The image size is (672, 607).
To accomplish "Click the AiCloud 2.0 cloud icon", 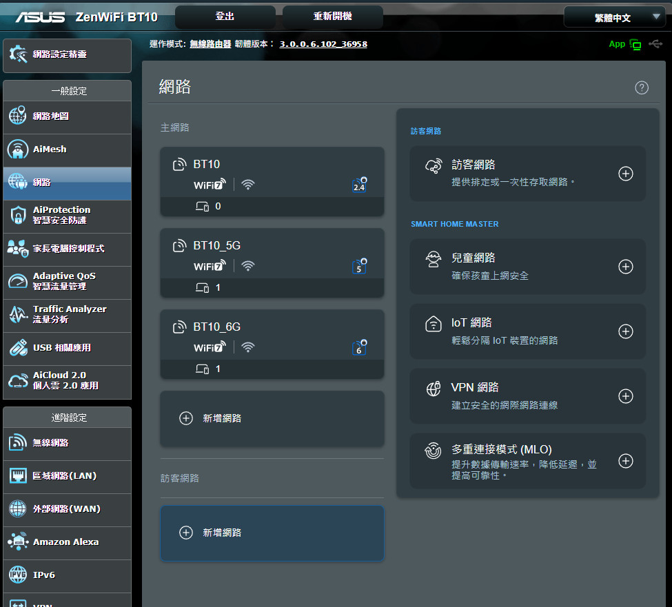I will (17, 380).
